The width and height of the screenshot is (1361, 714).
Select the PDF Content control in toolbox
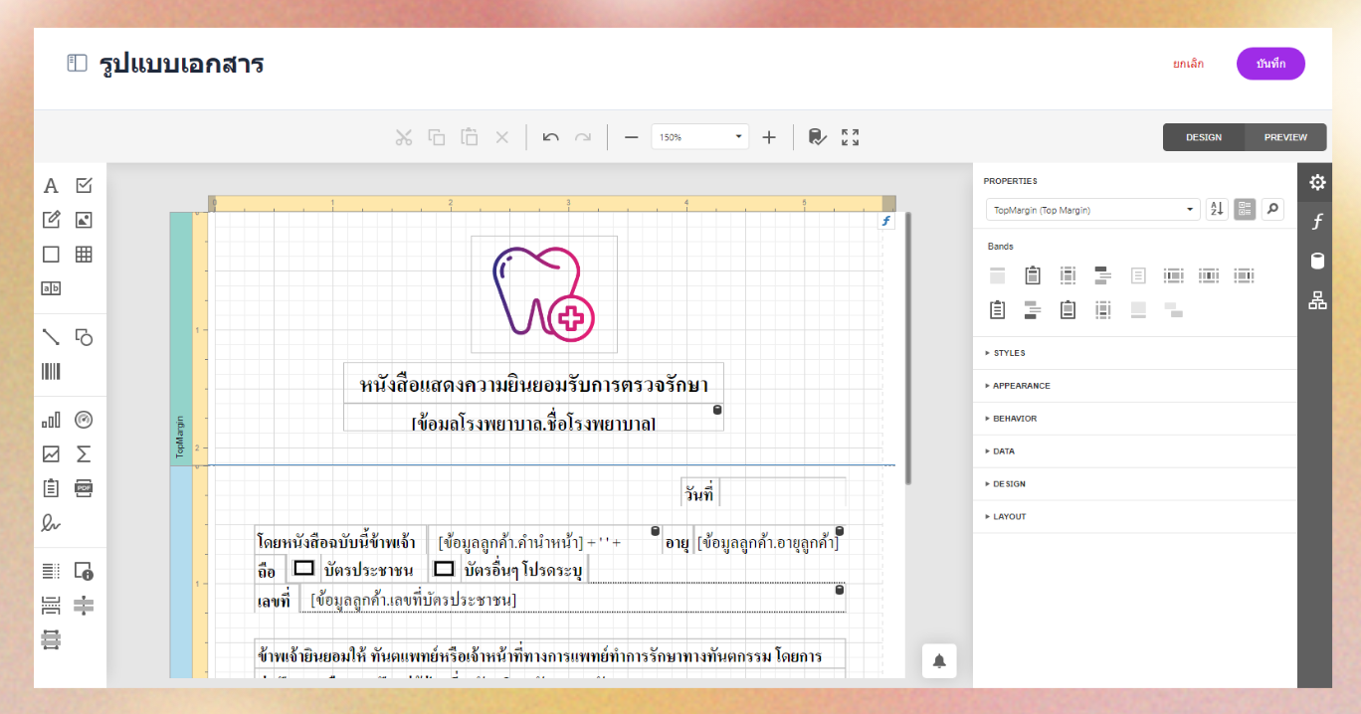click(x=84, y=488)
